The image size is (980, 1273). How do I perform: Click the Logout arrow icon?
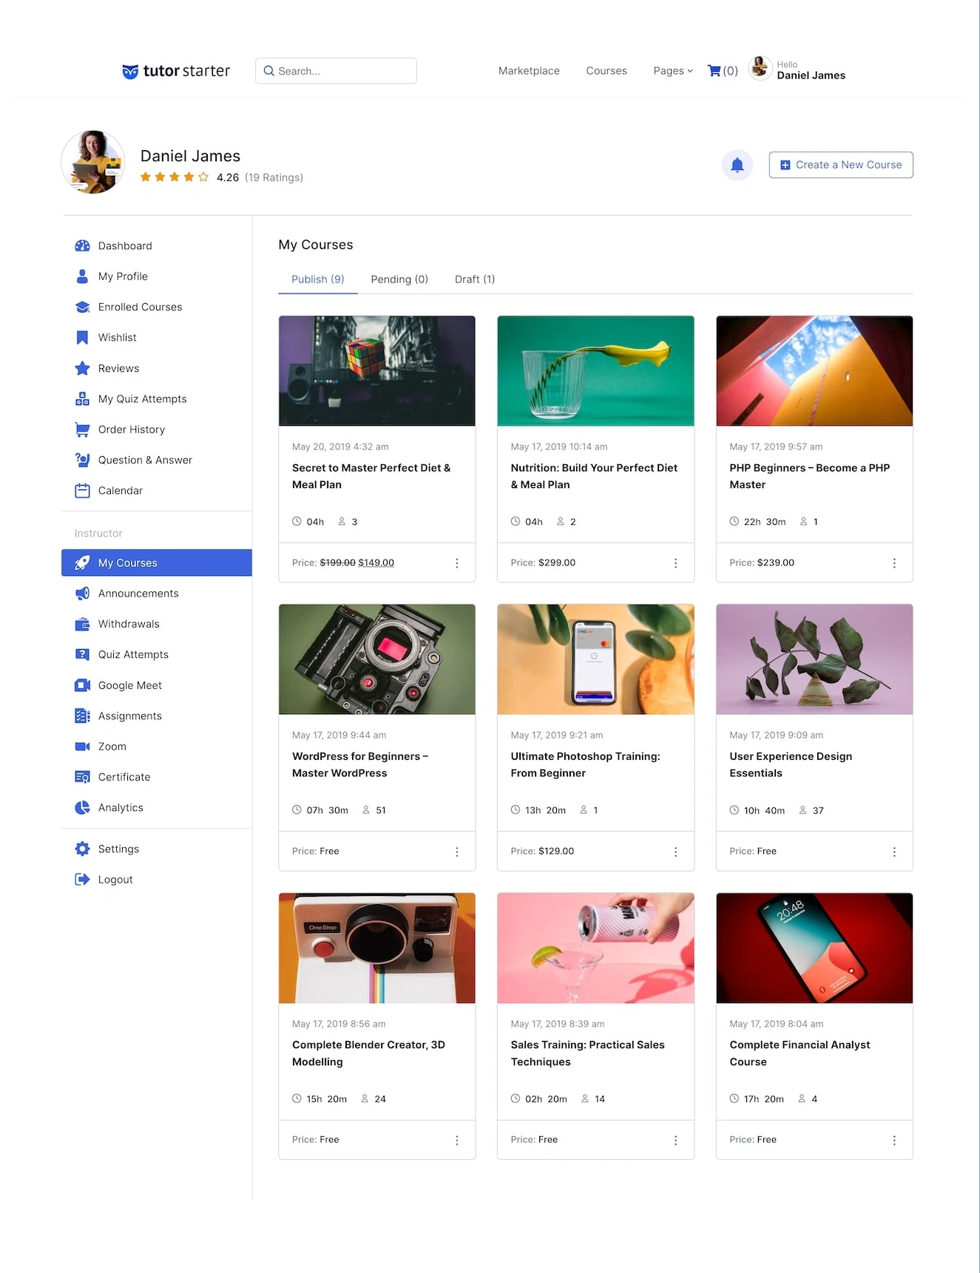(x=82, y=880)
